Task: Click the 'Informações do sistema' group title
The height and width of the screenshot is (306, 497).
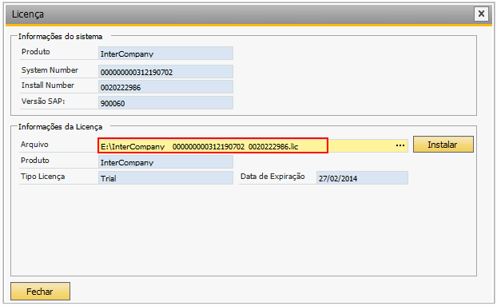Action: click(60, 37)
